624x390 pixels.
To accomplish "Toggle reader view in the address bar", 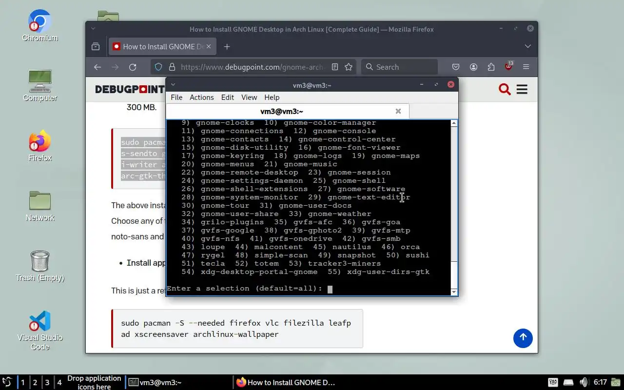I will tap(335, 67).
